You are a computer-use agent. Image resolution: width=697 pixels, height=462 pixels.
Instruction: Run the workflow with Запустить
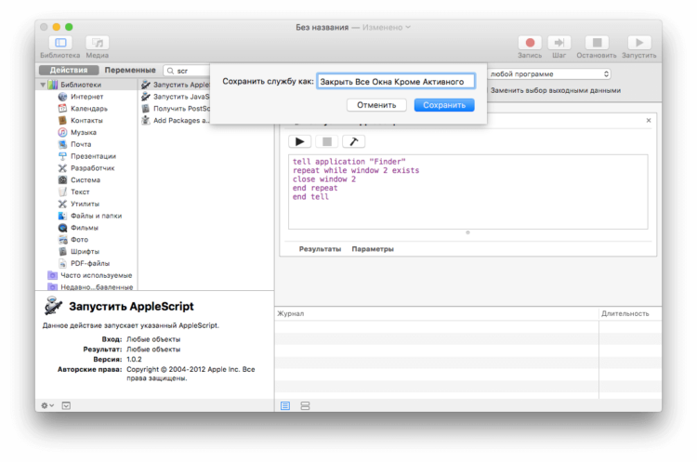[639, 43]
